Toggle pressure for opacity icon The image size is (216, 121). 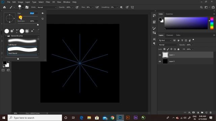point(77,7)
